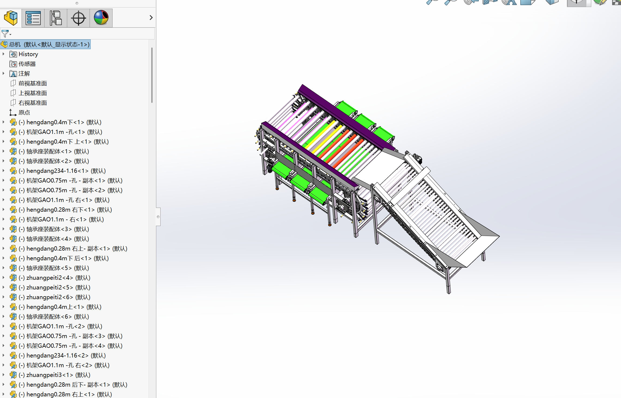This screenshot has width=621, height=398.
Task: Expand hengdang0.4m下<1> component
Action: [x=4, y=122]
